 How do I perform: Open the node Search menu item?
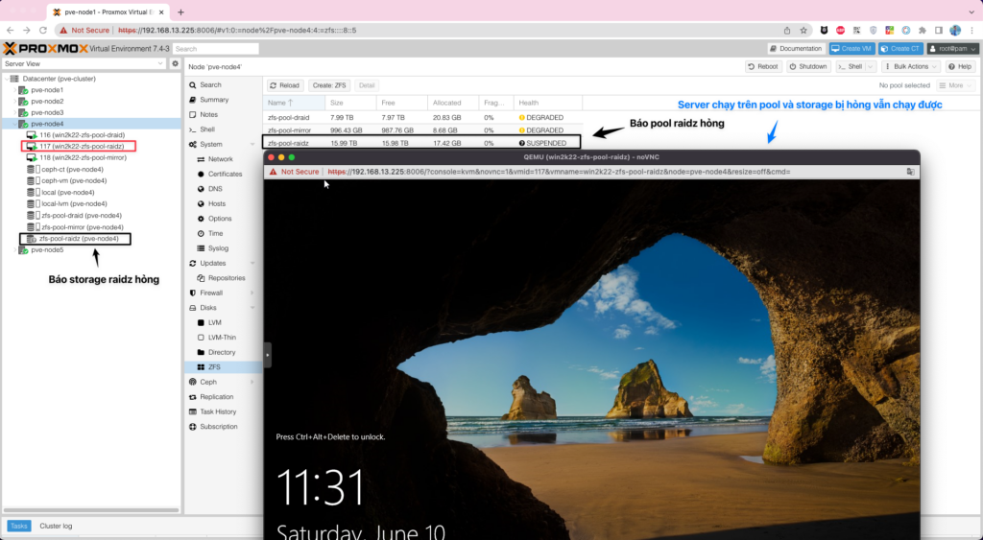coord(210,85)
